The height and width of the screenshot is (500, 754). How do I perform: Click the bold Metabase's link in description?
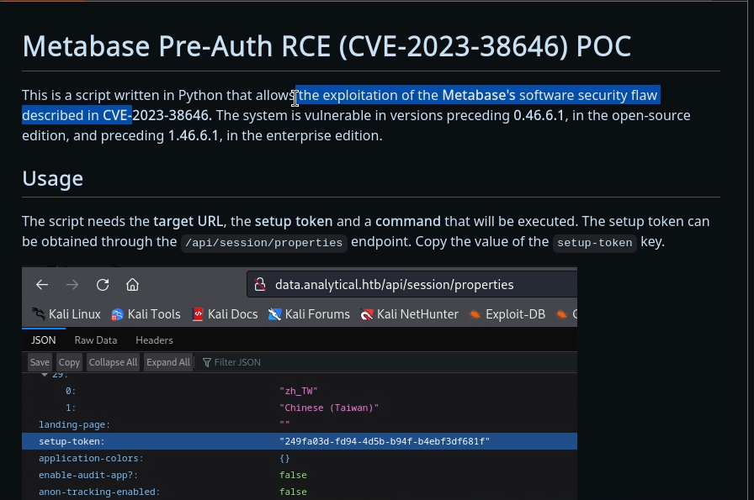(479, 95)
